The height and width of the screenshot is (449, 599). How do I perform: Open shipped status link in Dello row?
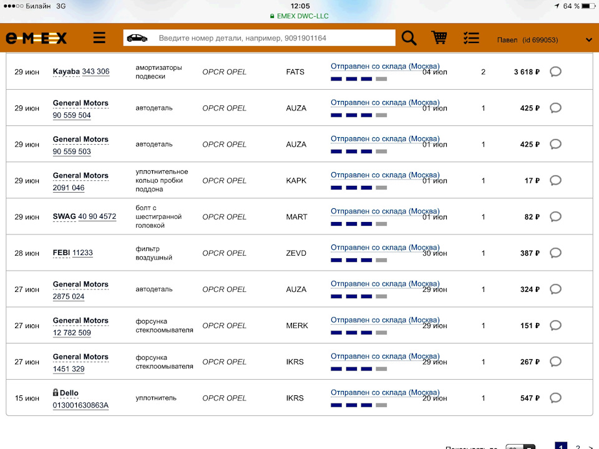[385, 393]
